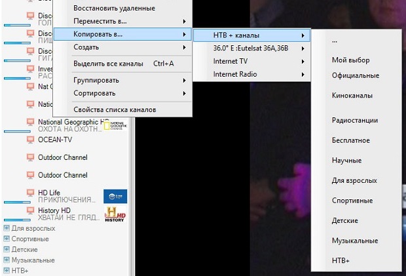Choose Восстановить удаленные from context menu
The width and height of the screenshot is (406, 276).
(x=115, y=9)
